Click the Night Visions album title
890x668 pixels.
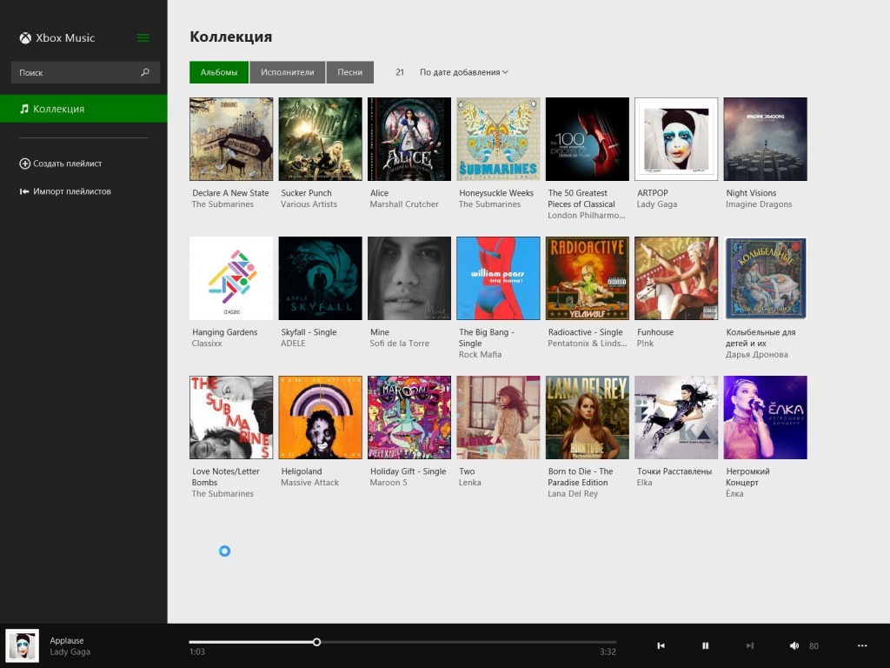point(751,193)
